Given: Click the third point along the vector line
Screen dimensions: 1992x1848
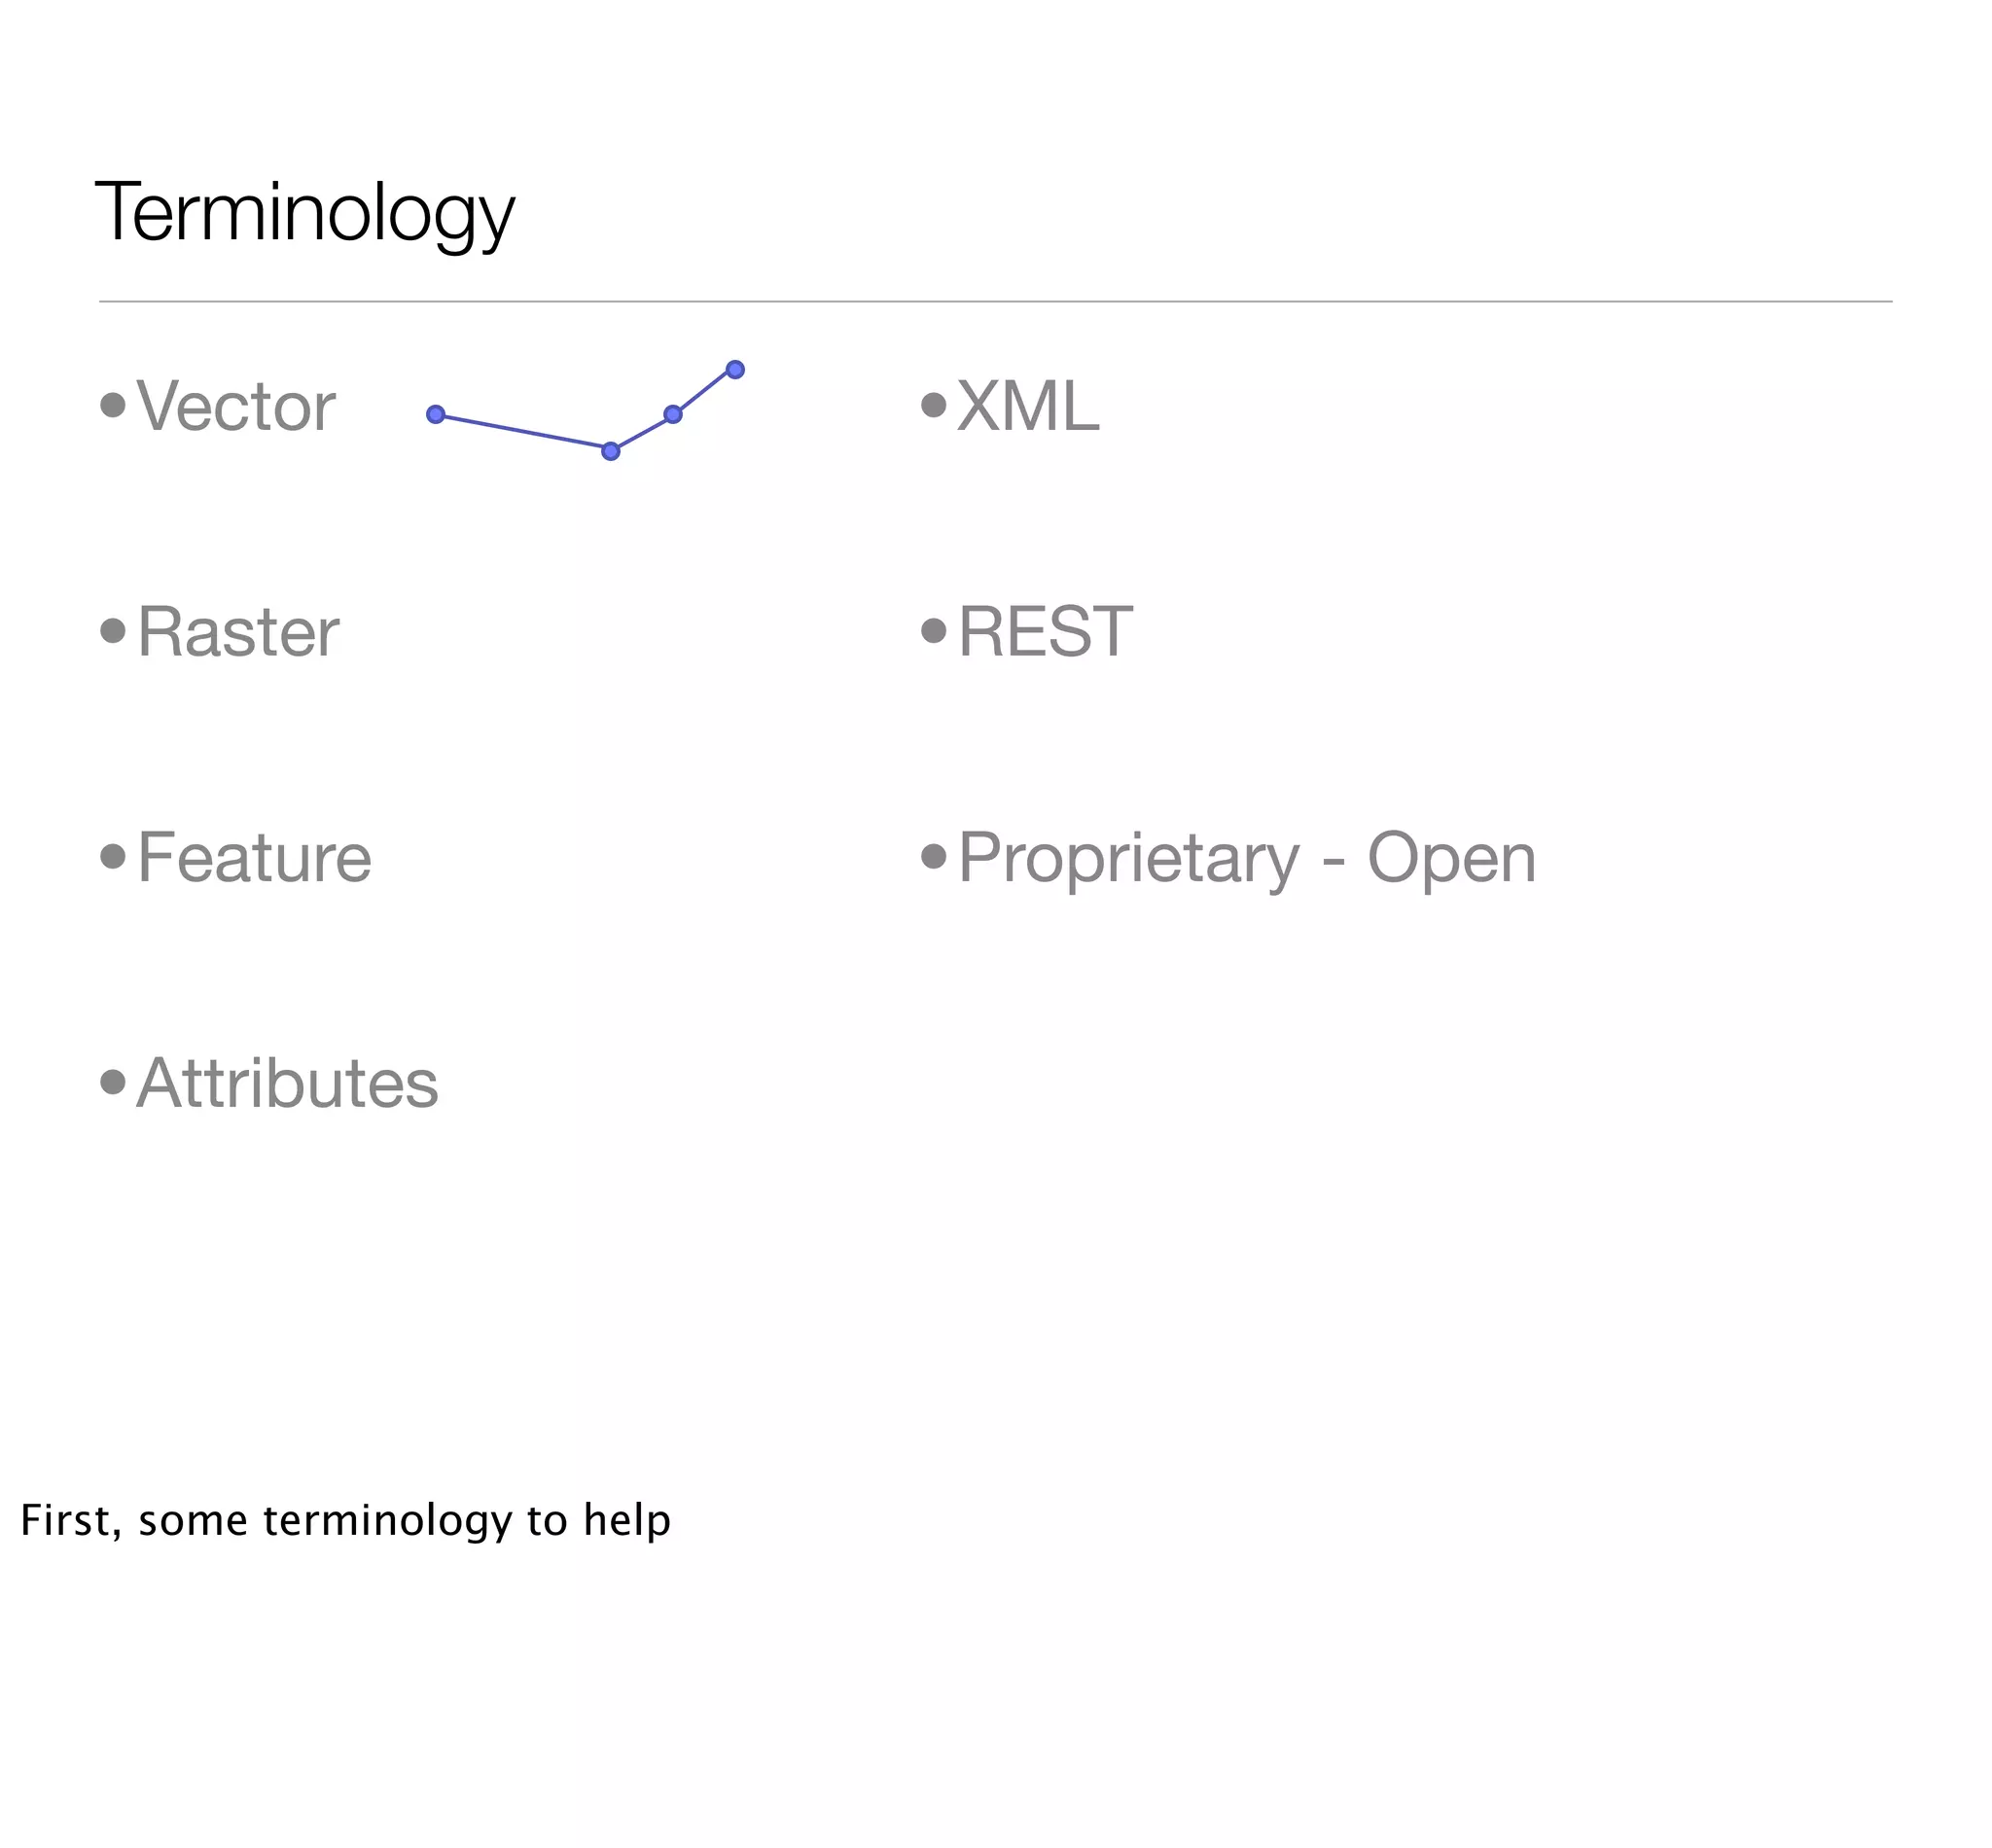Looking at the screenshot, I should pyautogui.click(x=673, y=414).
